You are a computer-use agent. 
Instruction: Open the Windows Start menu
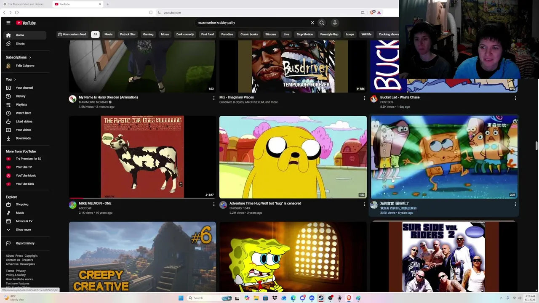click(181, 298)
